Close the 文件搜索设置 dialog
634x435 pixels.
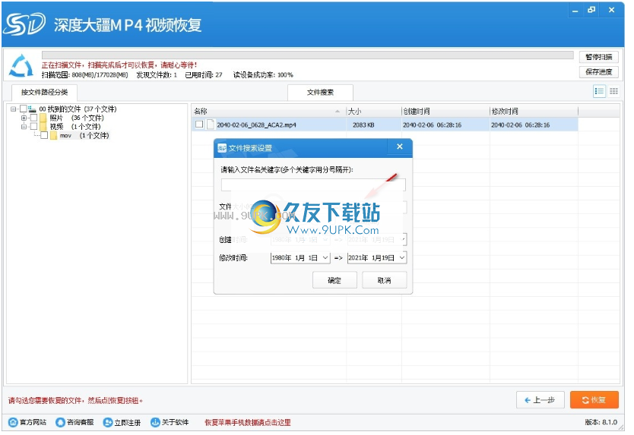pos(400,147)
